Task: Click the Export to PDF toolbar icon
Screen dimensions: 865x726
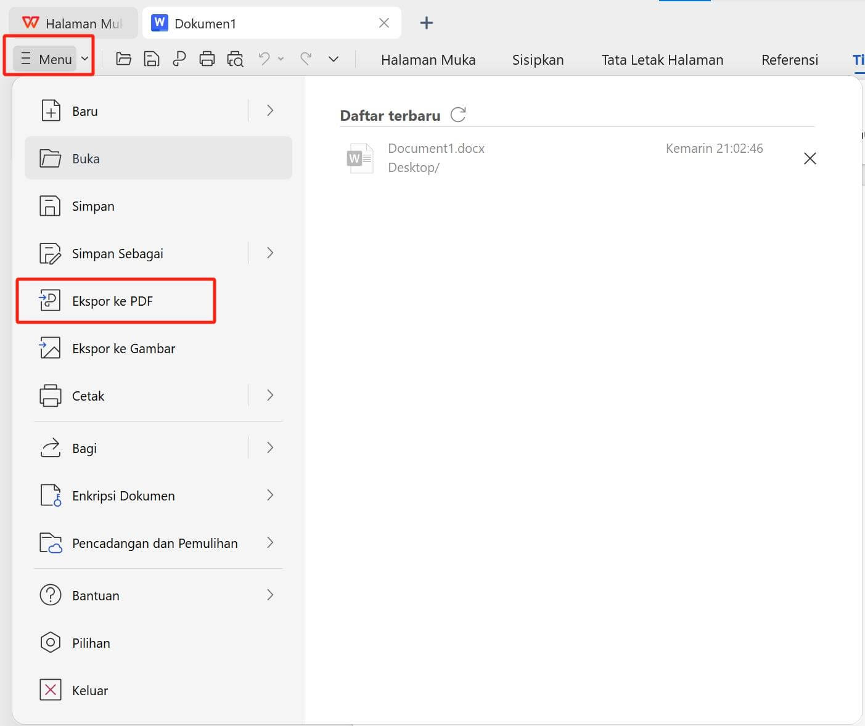Action: [179, 59]
